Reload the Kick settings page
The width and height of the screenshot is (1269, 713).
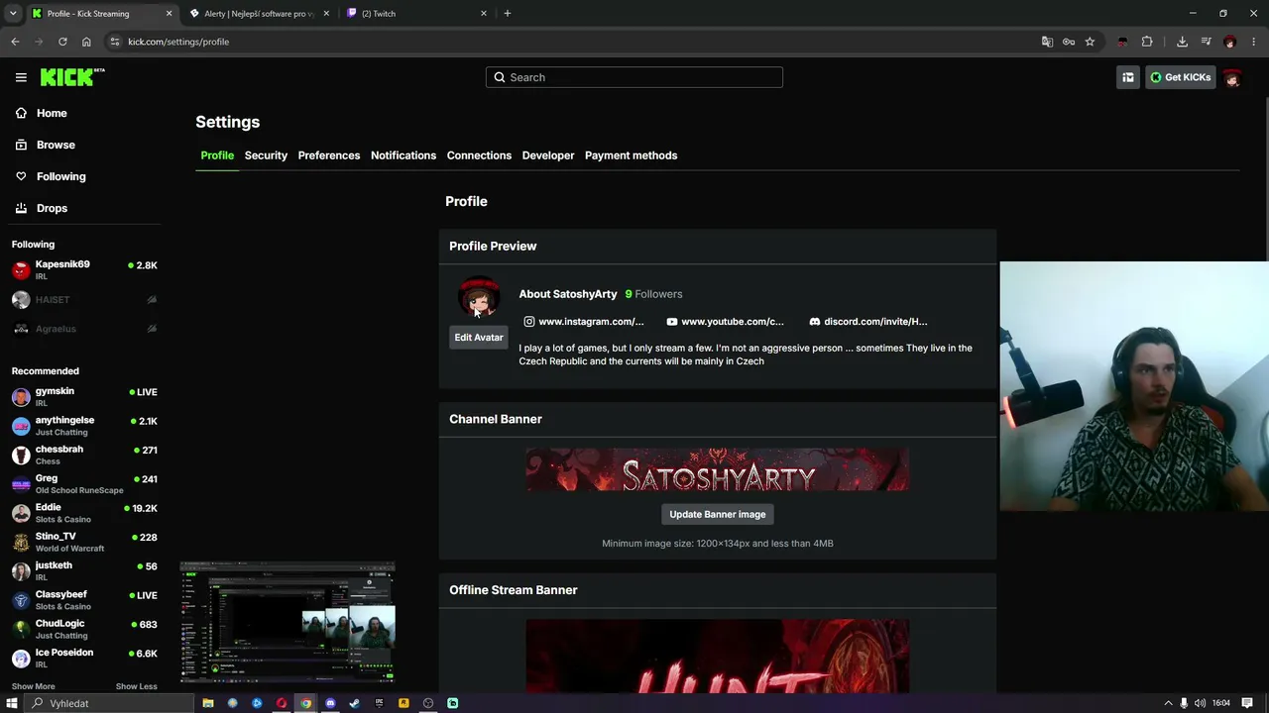pyautogui.click(x=62, y=42)
